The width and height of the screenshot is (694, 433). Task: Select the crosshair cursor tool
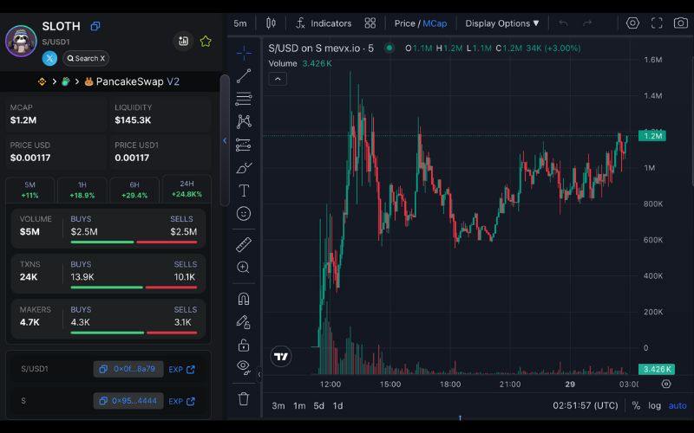coord(244,53)
